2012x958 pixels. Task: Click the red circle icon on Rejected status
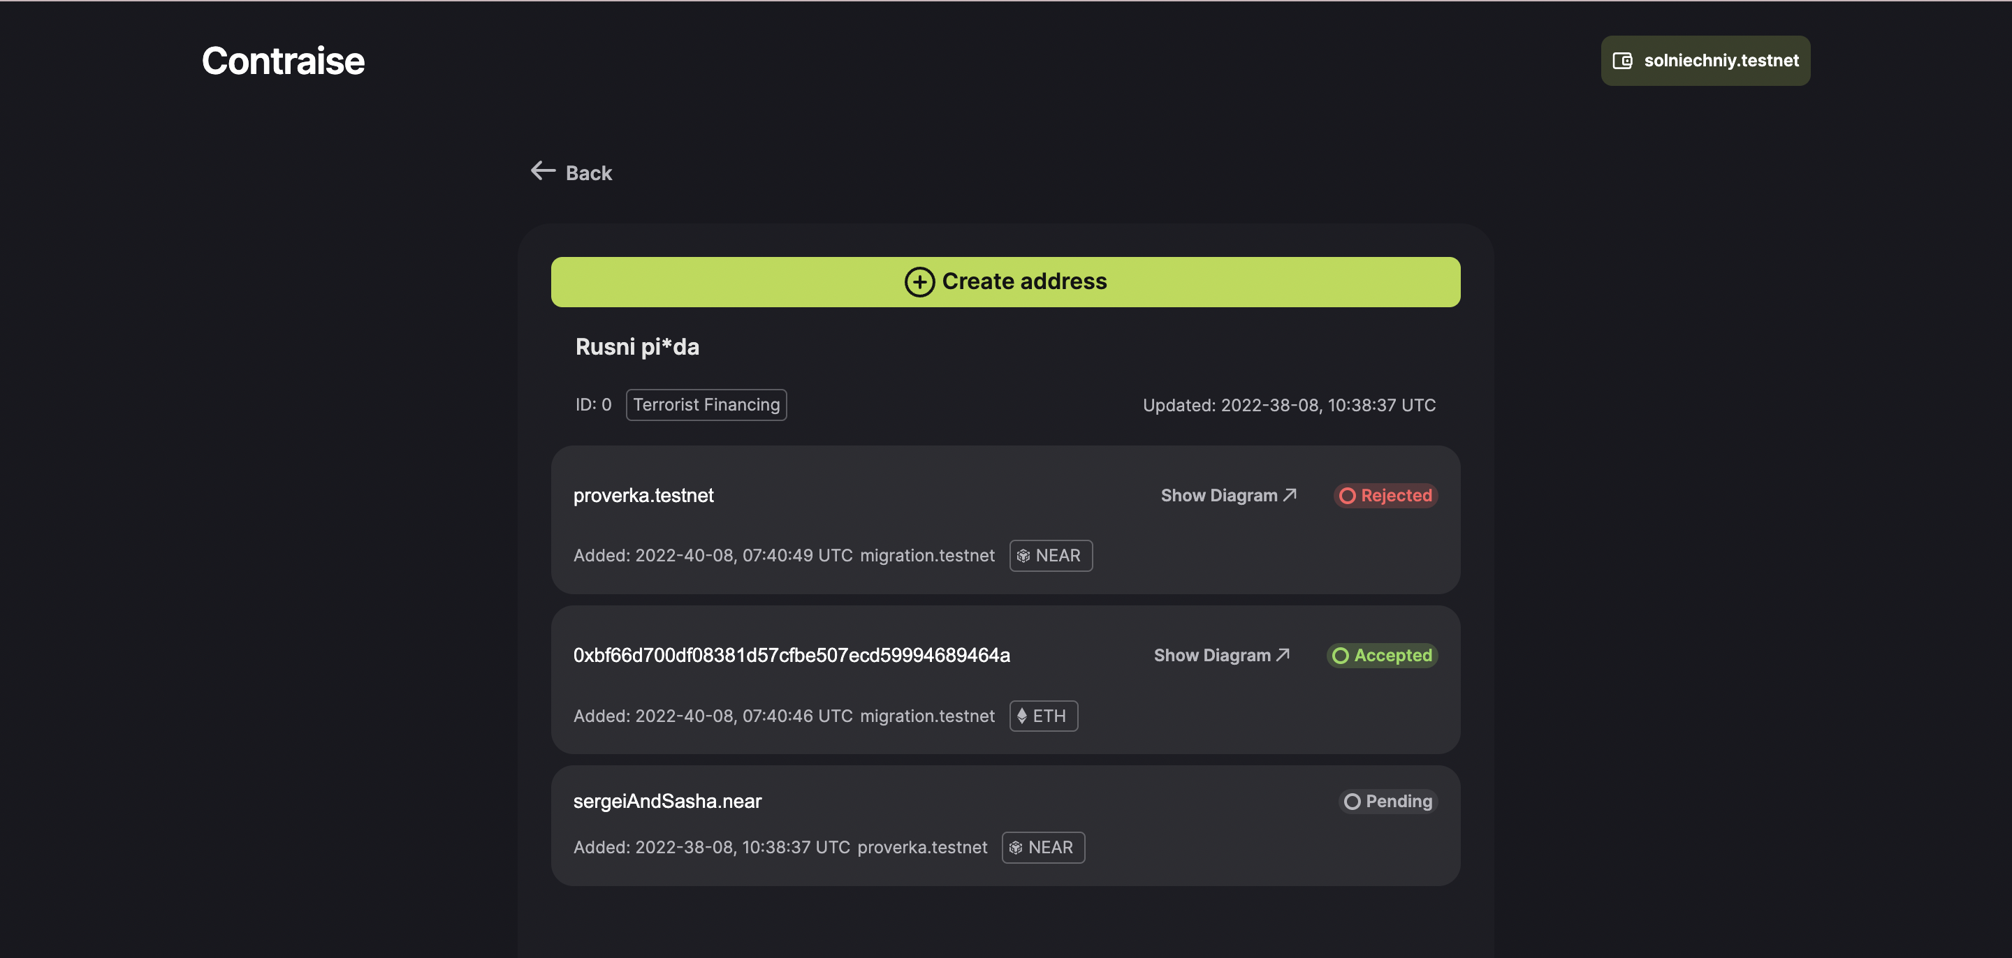[1348, 496]
